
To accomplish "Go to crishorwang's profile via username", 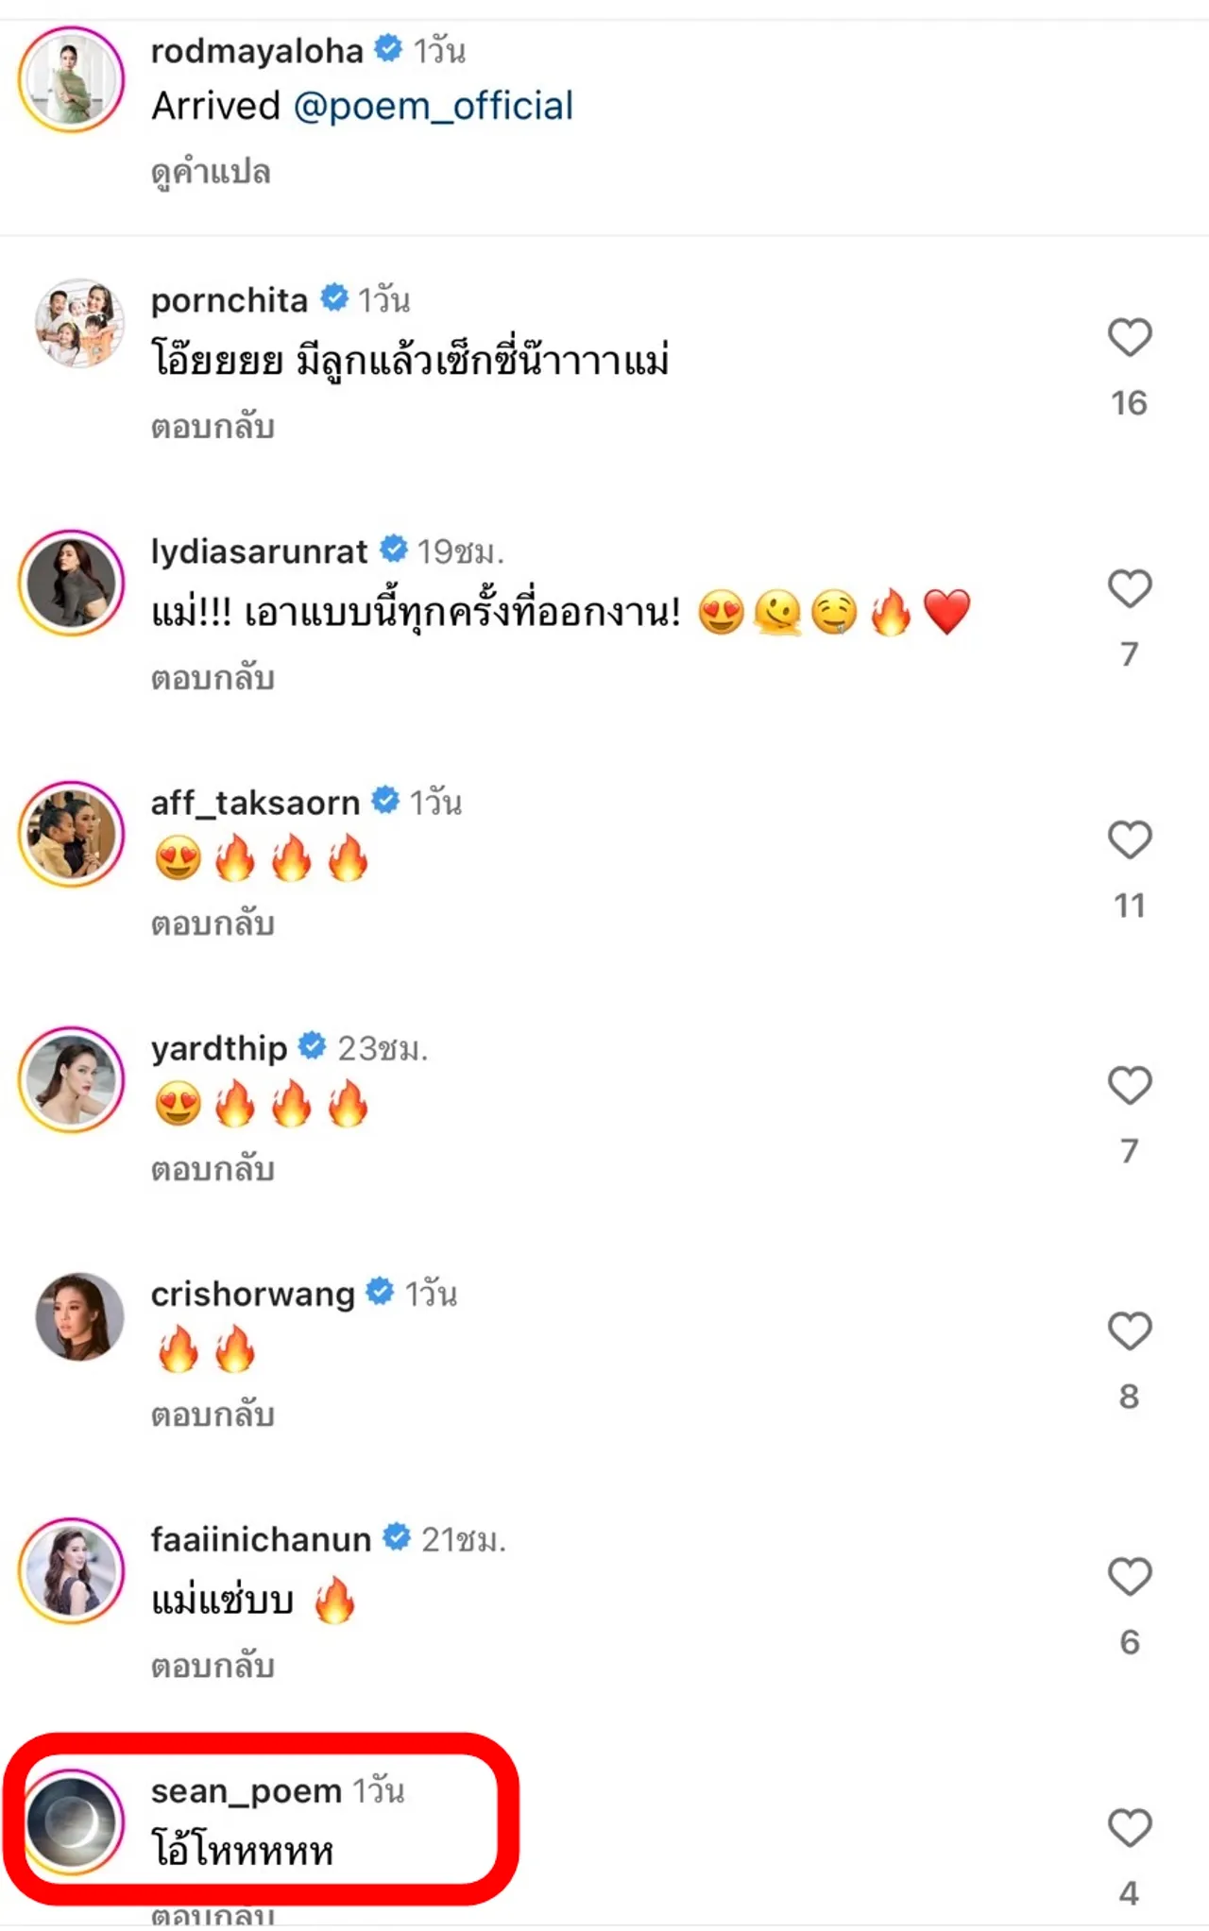I will coord(252,1294).
